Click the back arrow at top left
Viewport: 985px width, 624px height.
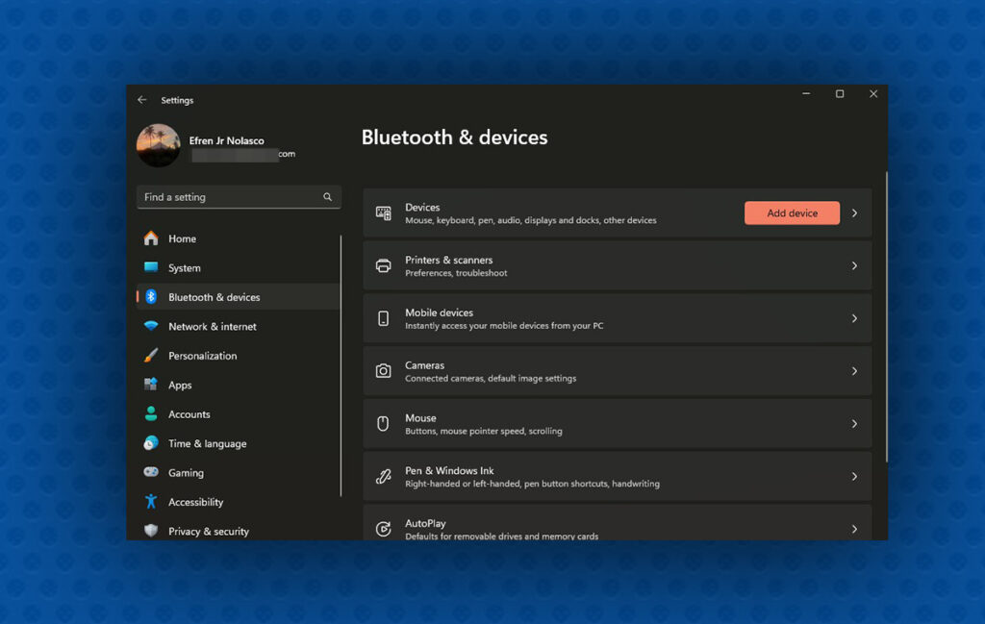tap(140, 99)
